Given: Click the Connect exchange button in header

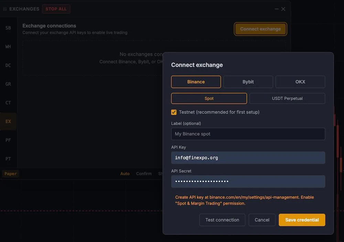Looking at the screenshot, I should (260, 29).
